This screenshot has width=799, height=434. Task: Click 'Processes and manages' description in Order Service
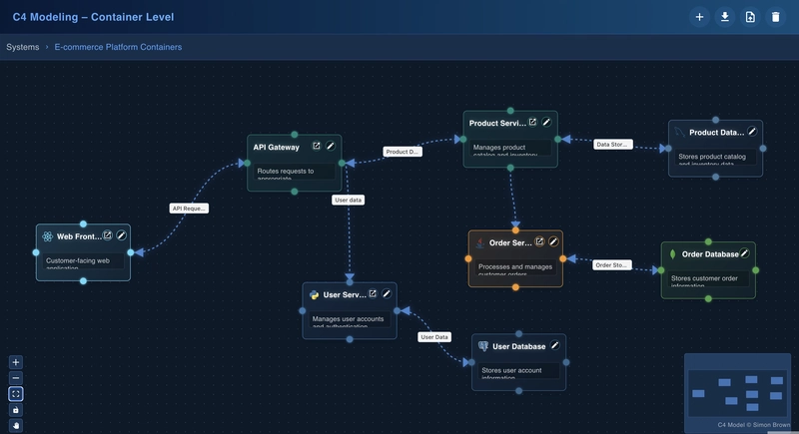[515, 266]
